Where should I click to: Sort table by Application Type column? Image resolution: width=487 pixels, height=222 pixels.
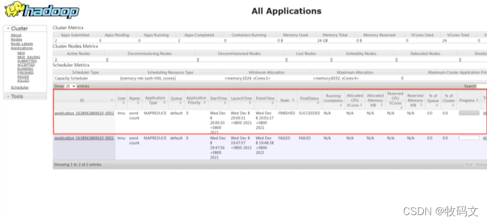(x=155, y=100)
